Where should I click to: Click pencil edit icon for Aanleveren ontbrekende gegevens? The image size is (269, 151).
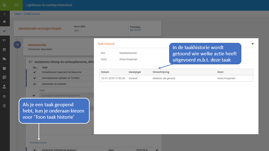[157, 150]
